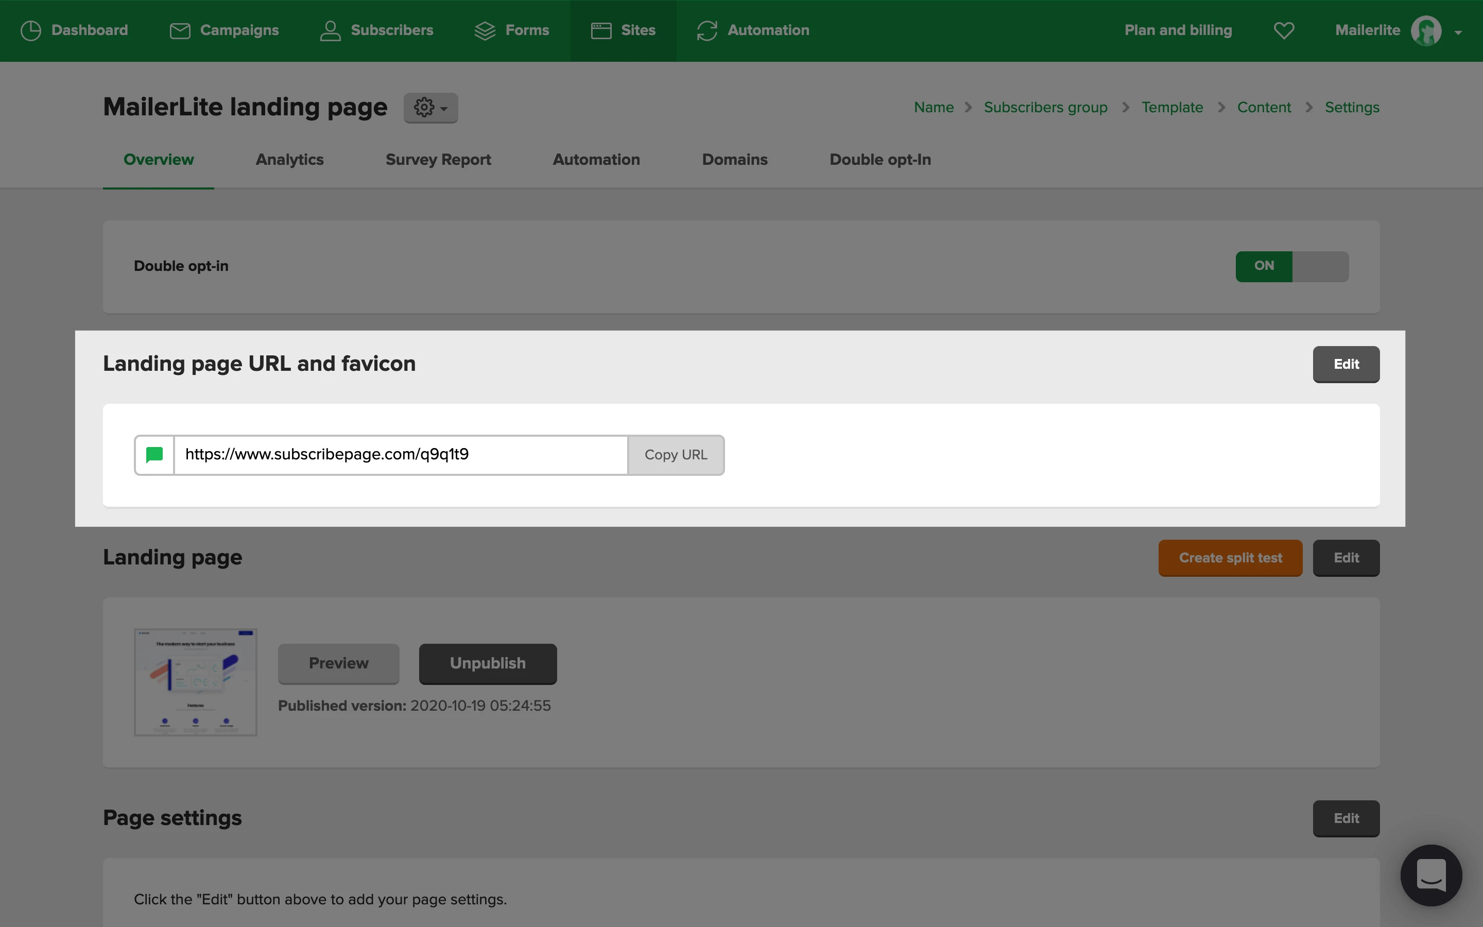Click the heart icon in header
The width and height of the screenshot is (1483, 927).
[x=1284, y=31]
